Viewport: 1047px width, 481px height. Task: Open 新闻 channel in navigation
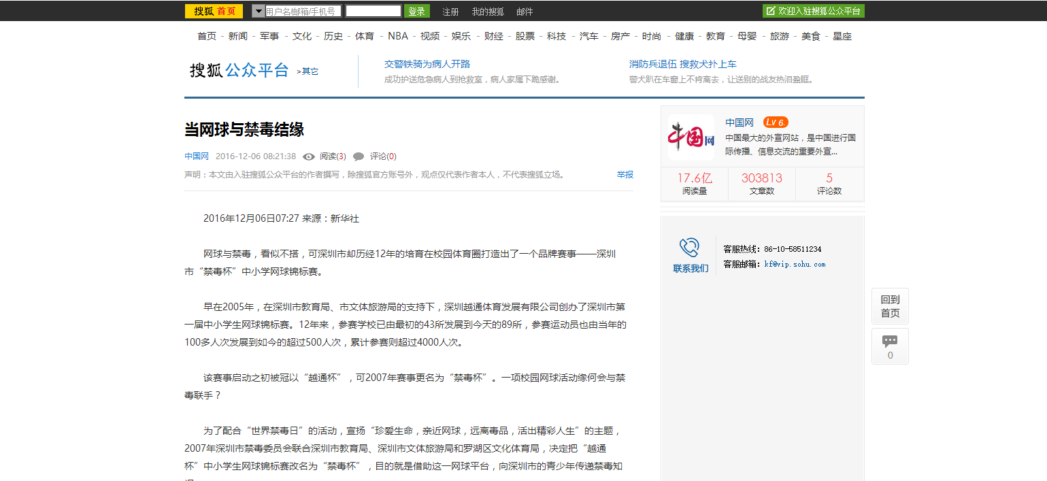[238, 36]
